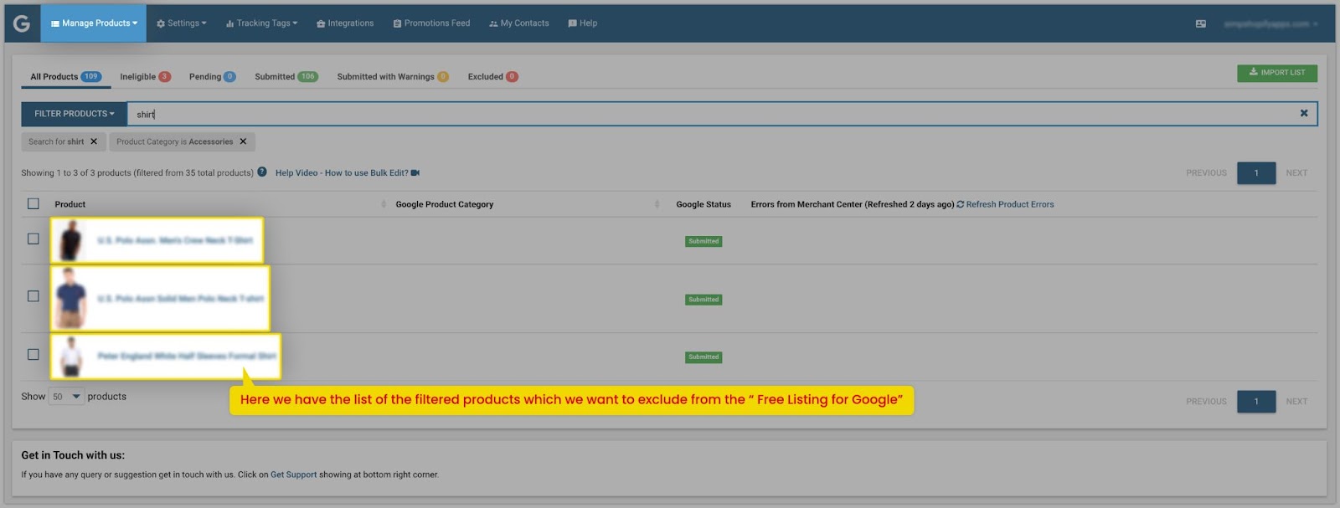Viewport: 1340px width, 508px height.
Task: Open the Manage Products menu
Action: pyautogui.click(x=94, y=23)
